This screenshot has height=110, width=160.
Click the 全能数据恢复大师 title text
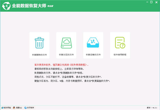point(29,6)
